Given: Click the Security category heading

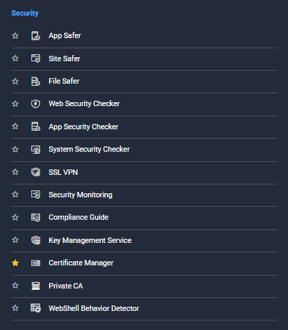Looking at the screenshot, I should coord(25,13).
